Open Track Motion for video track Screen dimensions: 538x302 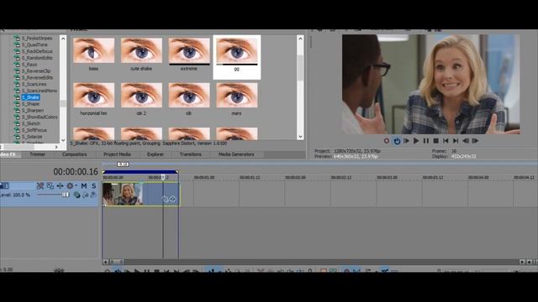pos(60,185)
